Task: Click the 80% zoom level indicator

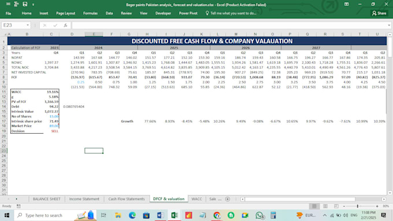Action: click(x=385, y=206)
